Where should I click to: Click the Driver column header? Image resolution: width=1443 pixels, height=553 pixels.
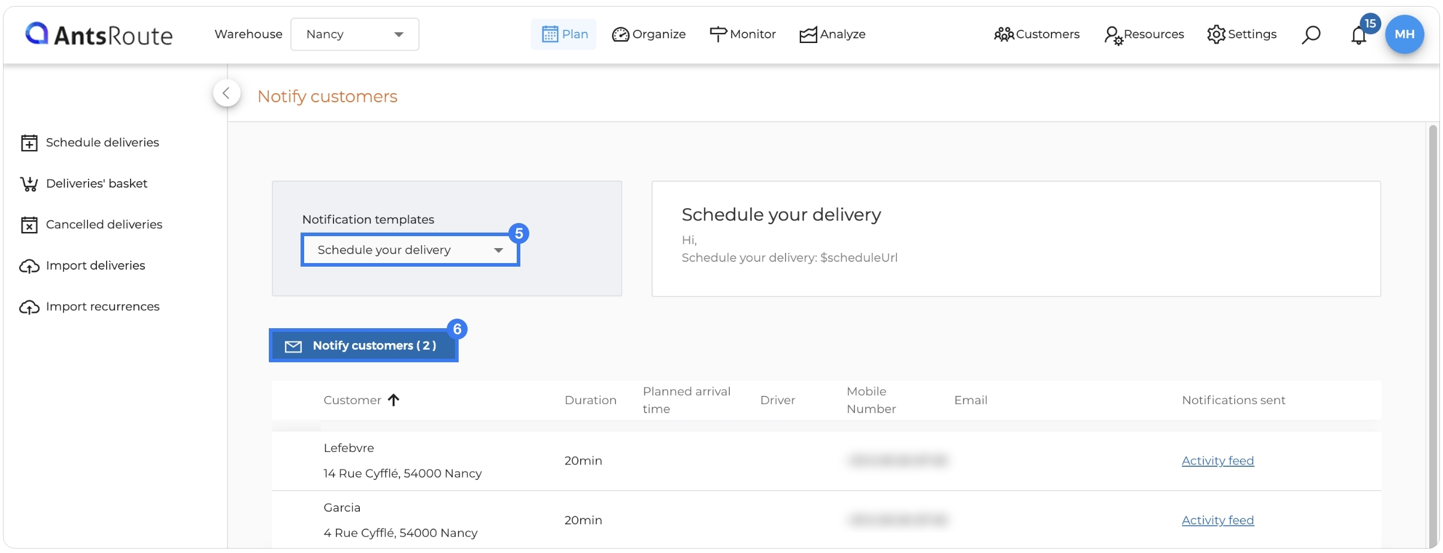pyautogui.click(x=777, y=400)
